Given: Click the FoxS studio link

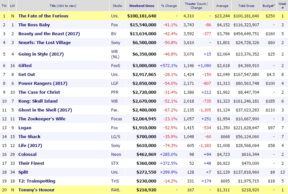Looking at the screenshot, I should (115, 65).
